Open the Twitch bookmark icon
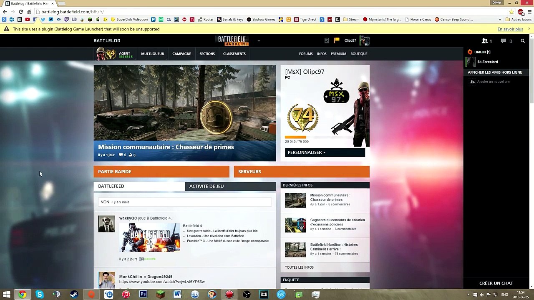This screenshot has width=534, height=300. coord(66,19)
